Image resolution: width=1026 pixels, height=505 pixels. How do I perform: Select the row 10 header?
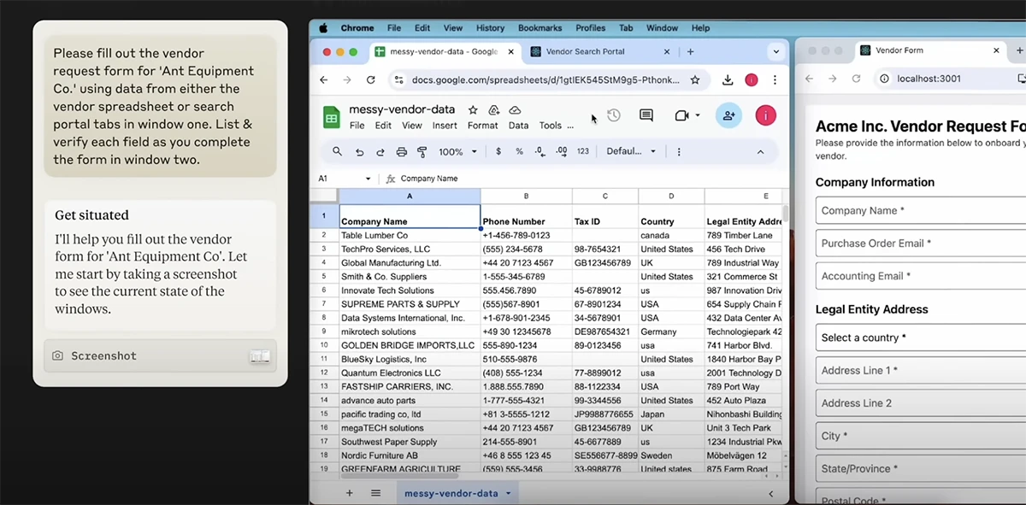(x=324, y=345)
